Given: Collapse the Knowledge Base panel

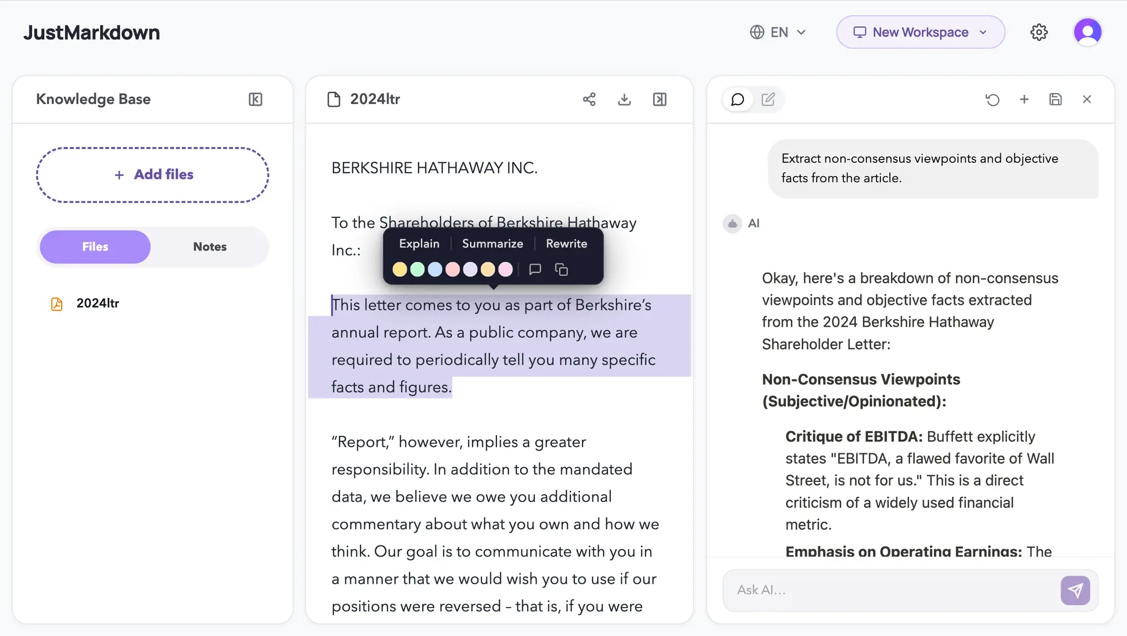Looking at the screenshot, I should [255, 99].
